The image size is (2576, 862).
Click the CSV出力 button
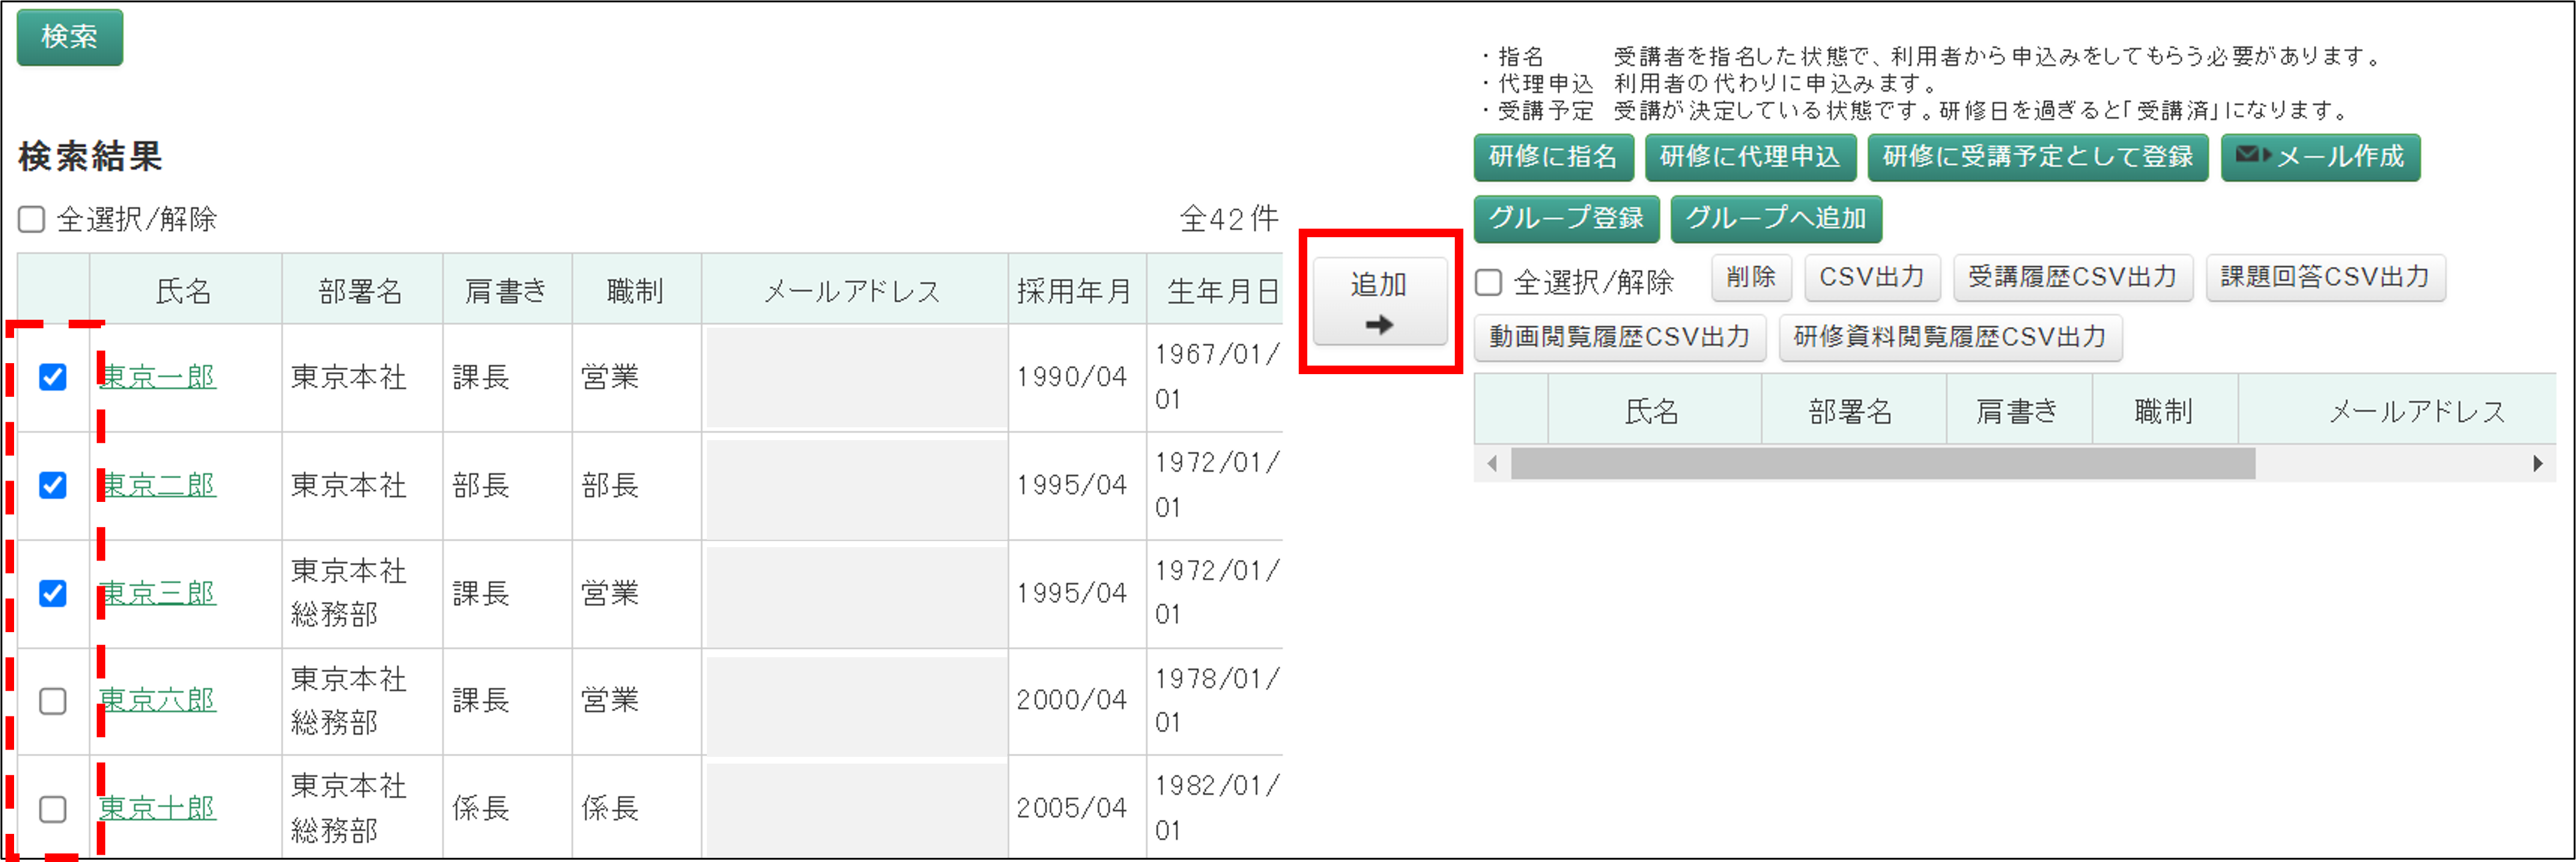(1872, 278)
